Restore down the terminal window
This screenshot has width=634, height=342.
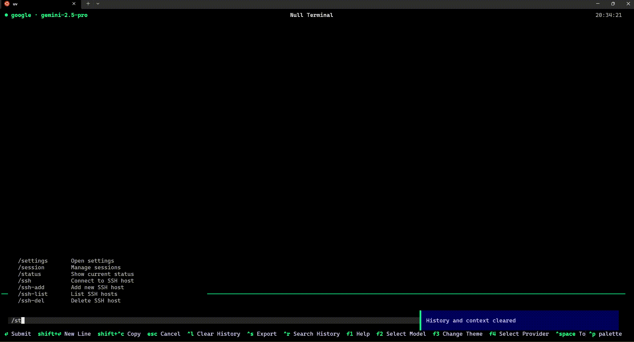click(613, 4)
